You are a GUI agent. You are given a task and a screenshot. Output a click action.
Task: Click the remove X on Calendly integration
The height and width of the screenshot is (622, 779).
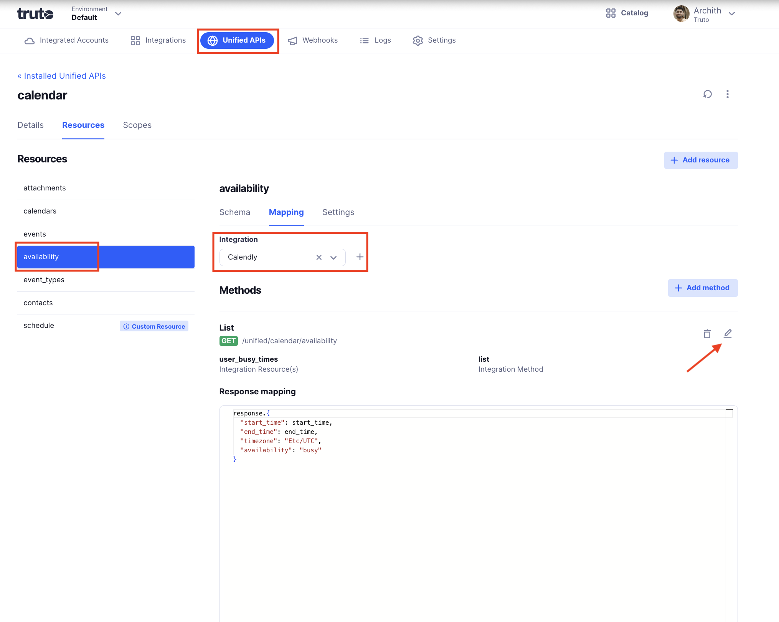tap(317, 257)
